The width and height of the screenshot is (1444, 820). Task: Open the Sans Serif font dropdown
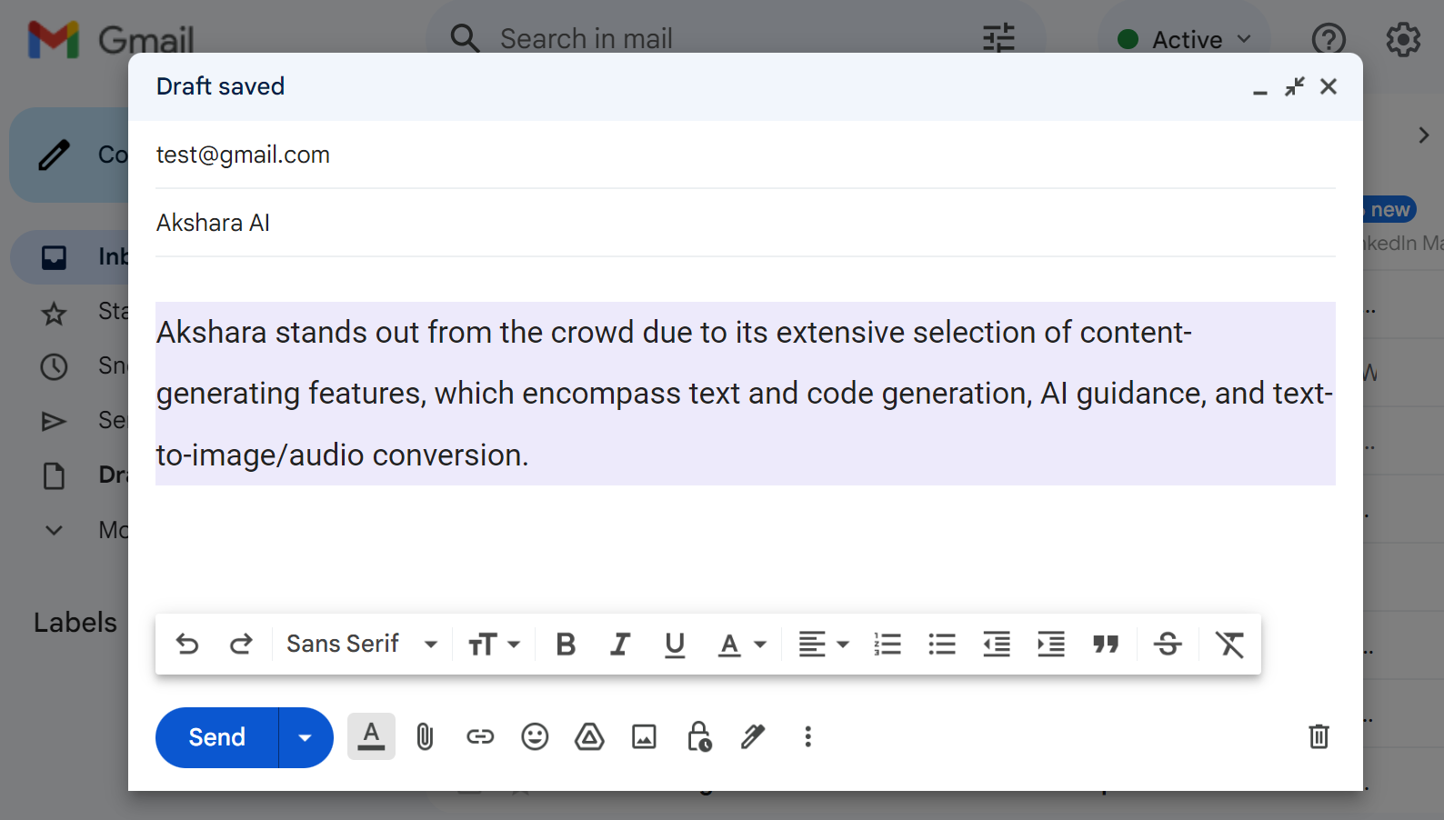[x=362, y=645]
